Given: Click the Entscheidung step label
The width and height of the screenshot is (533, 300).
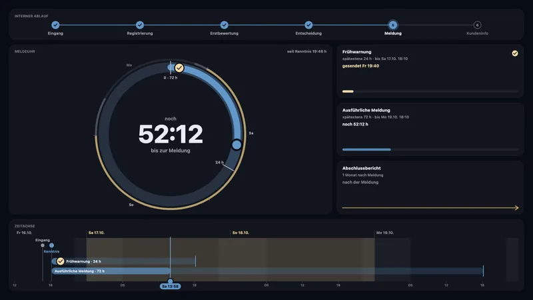Looking at the screenshot, I should [x=308, y=33].
